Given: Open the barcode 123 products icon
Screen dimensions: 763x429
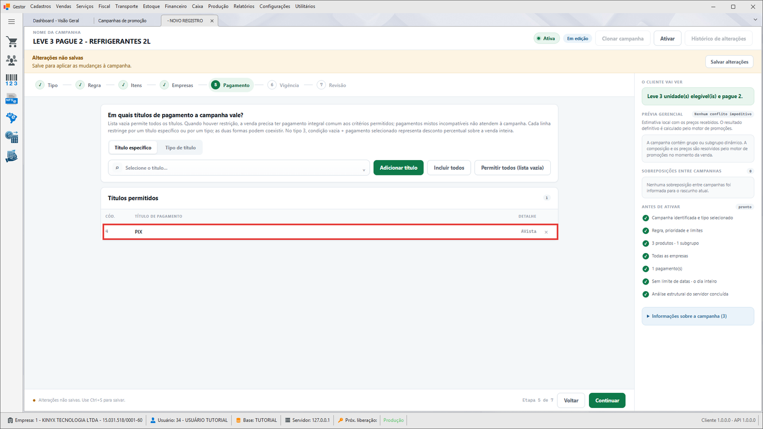Looking at the screenshot, I should click(x=11, y=80).
